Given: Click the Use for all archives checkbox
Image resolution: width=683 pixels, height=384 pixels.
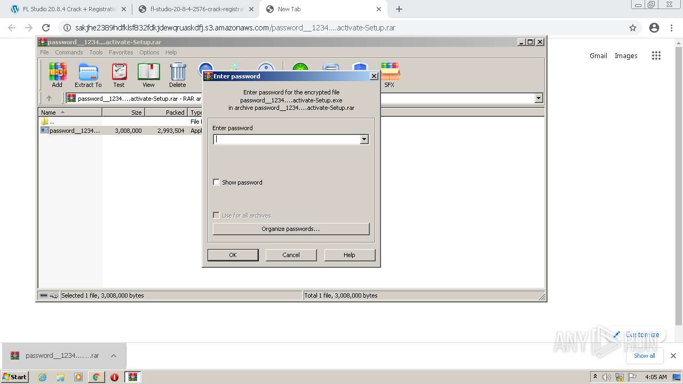Looking at the screenshot, I should [216, 215].
